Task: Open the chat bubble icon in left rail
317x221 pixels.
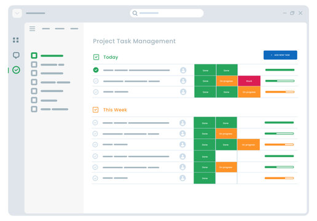Action: 16,55
